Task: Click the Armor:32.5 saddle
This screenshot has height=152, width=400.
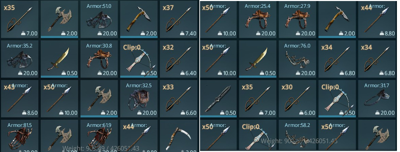Action: 139,99
